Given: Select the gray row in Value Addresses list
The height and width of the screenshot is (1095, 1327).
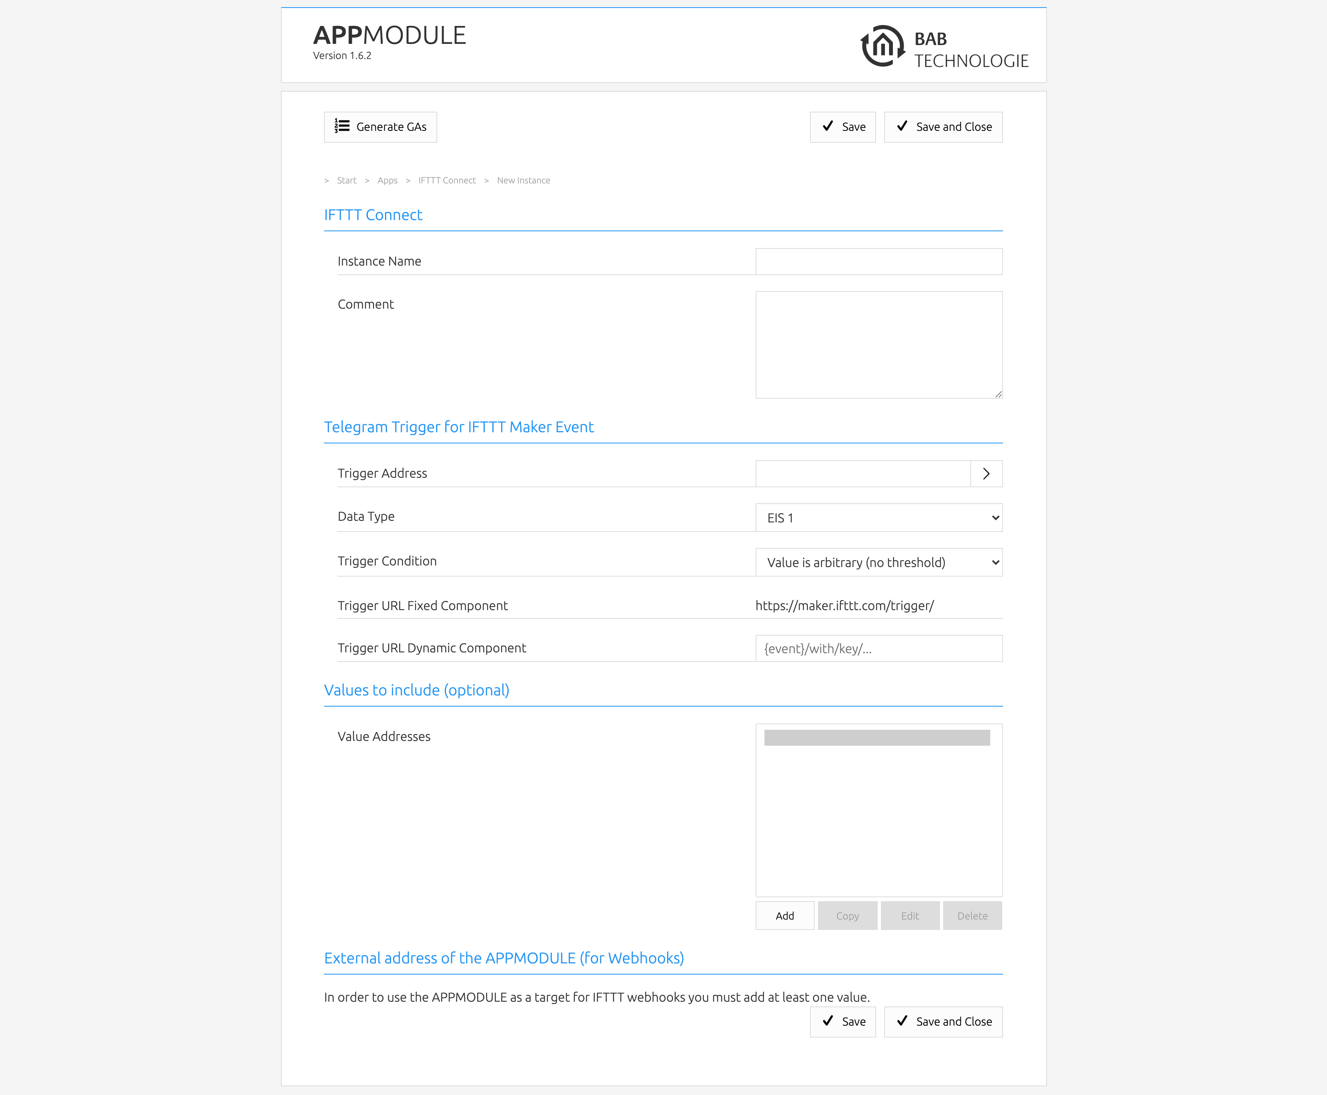Looking at the screenshot, I should 877,738.
